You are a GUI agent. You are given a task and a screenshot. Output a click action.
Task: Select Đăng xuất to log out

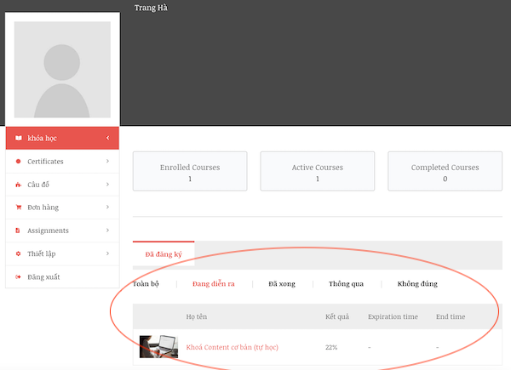pos(62,277)
